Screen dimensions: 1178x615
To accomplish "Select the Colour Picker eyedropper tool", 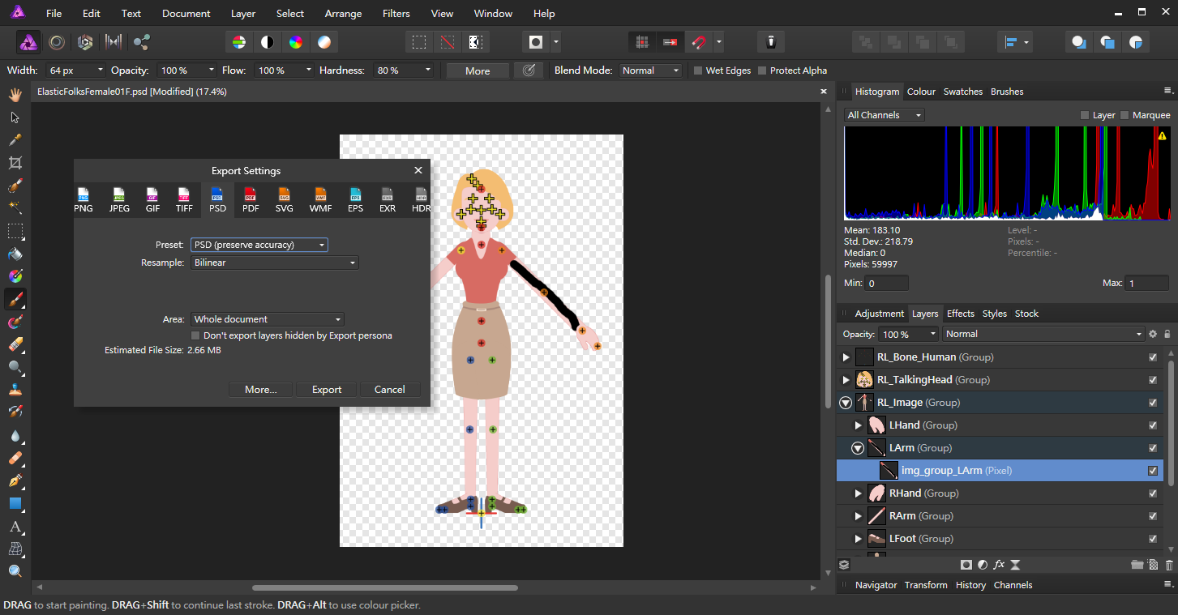I will pos(15,140).
